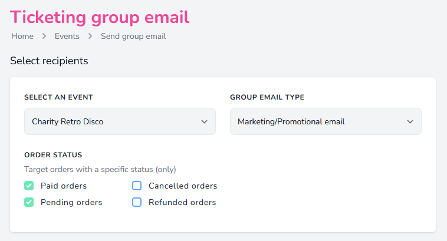Uncheck the Paid orders checkbox
Viewport: 447px width, 241px height.
(29, 186)
